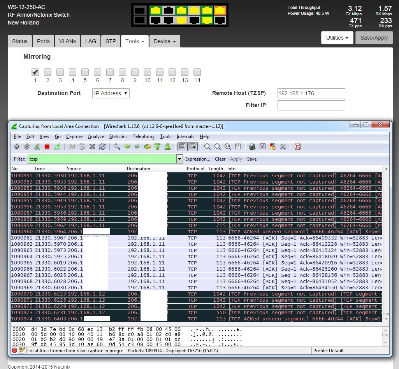Open Wireshark capture options icon
This screenshot has width=399, height=369.
[27, 147]
